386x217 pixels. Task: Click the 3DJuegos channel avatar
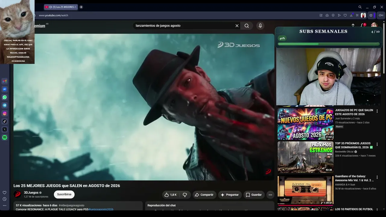pos(18,194)
